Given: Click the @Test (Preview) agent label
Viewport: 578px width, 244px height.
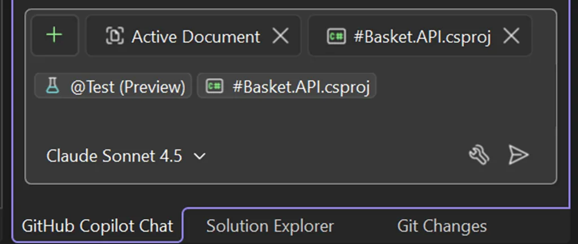Looking at the screenshot, I should coord(128,87).
